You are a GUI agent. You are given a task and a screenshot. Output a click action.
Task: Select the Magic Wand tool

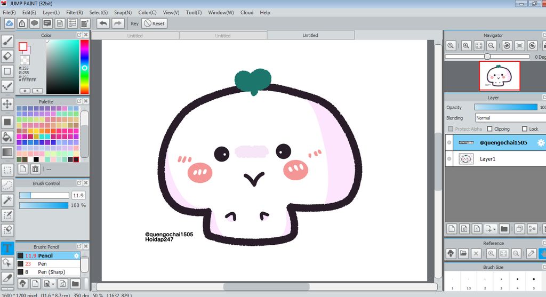tap(7, 200)
